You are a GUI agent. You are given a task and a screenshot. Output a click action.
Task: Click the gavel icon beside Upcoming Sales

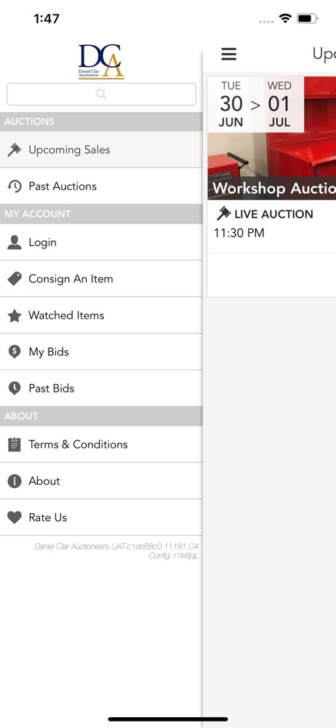[x=15, y=150]
